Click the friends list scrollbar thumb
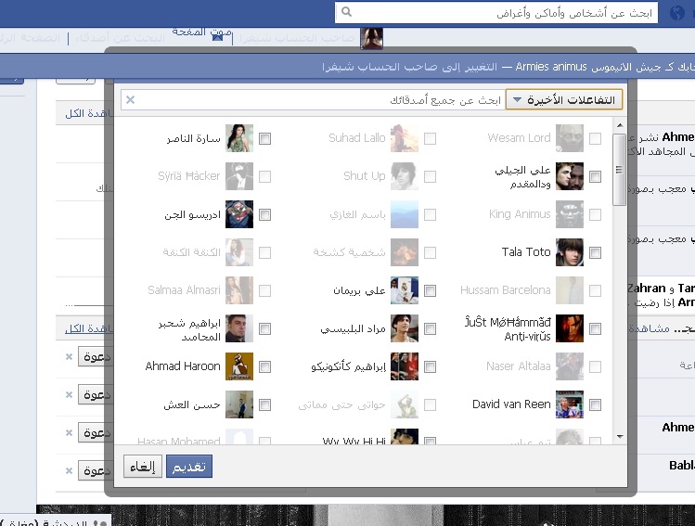 click(619, 169)
